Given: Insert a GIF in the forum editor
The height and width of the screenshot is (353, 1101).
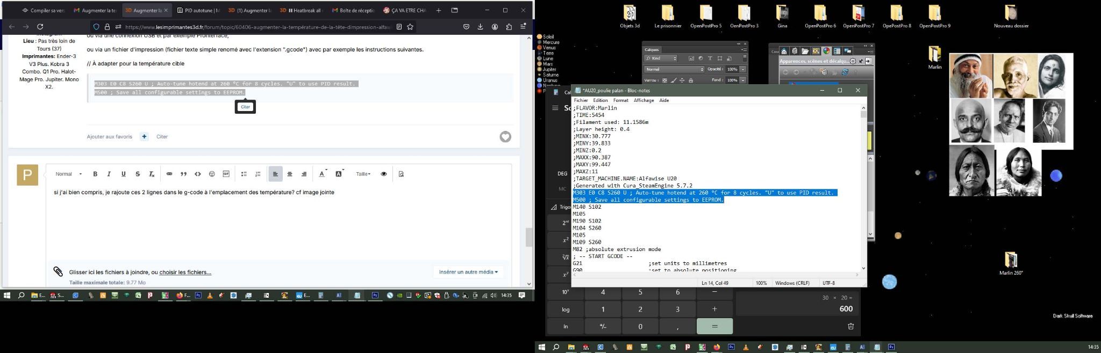Looking at the screenshot, I should pyautogui.click(x=226, y=174).
